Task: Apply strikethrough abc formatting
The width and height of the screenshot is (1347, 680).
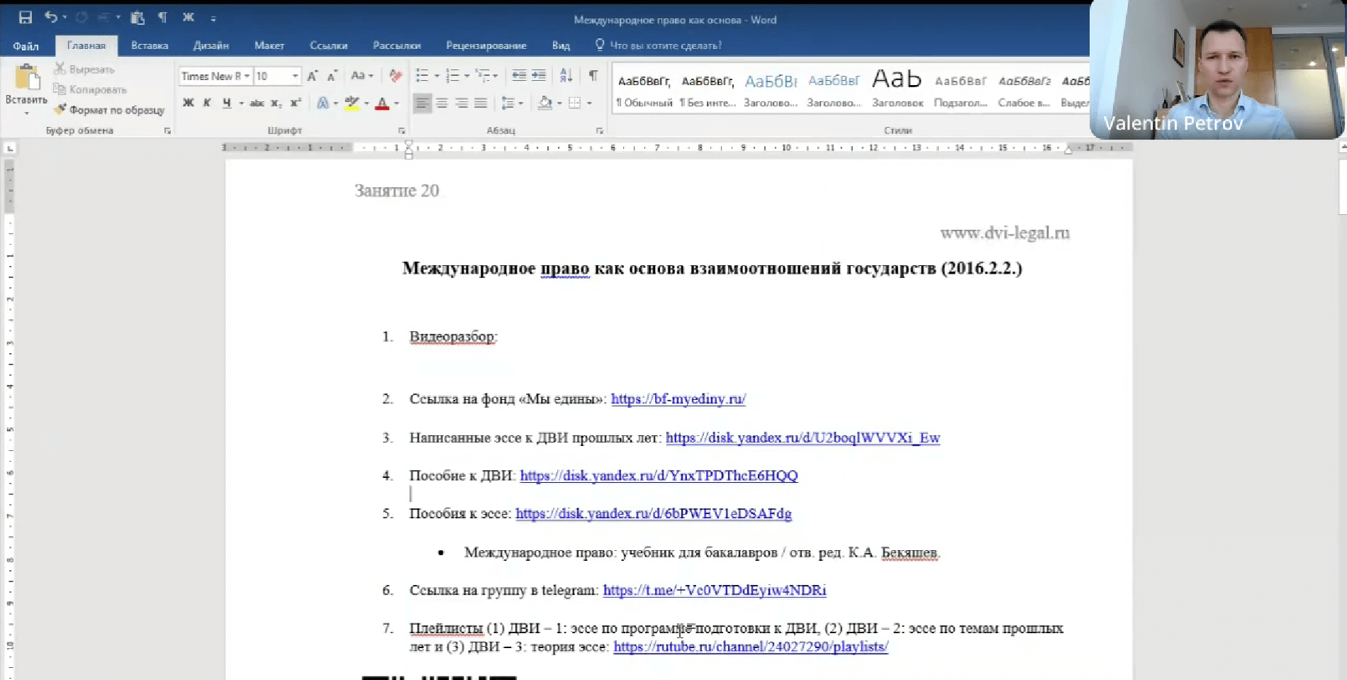Action: tap(257, 104)
